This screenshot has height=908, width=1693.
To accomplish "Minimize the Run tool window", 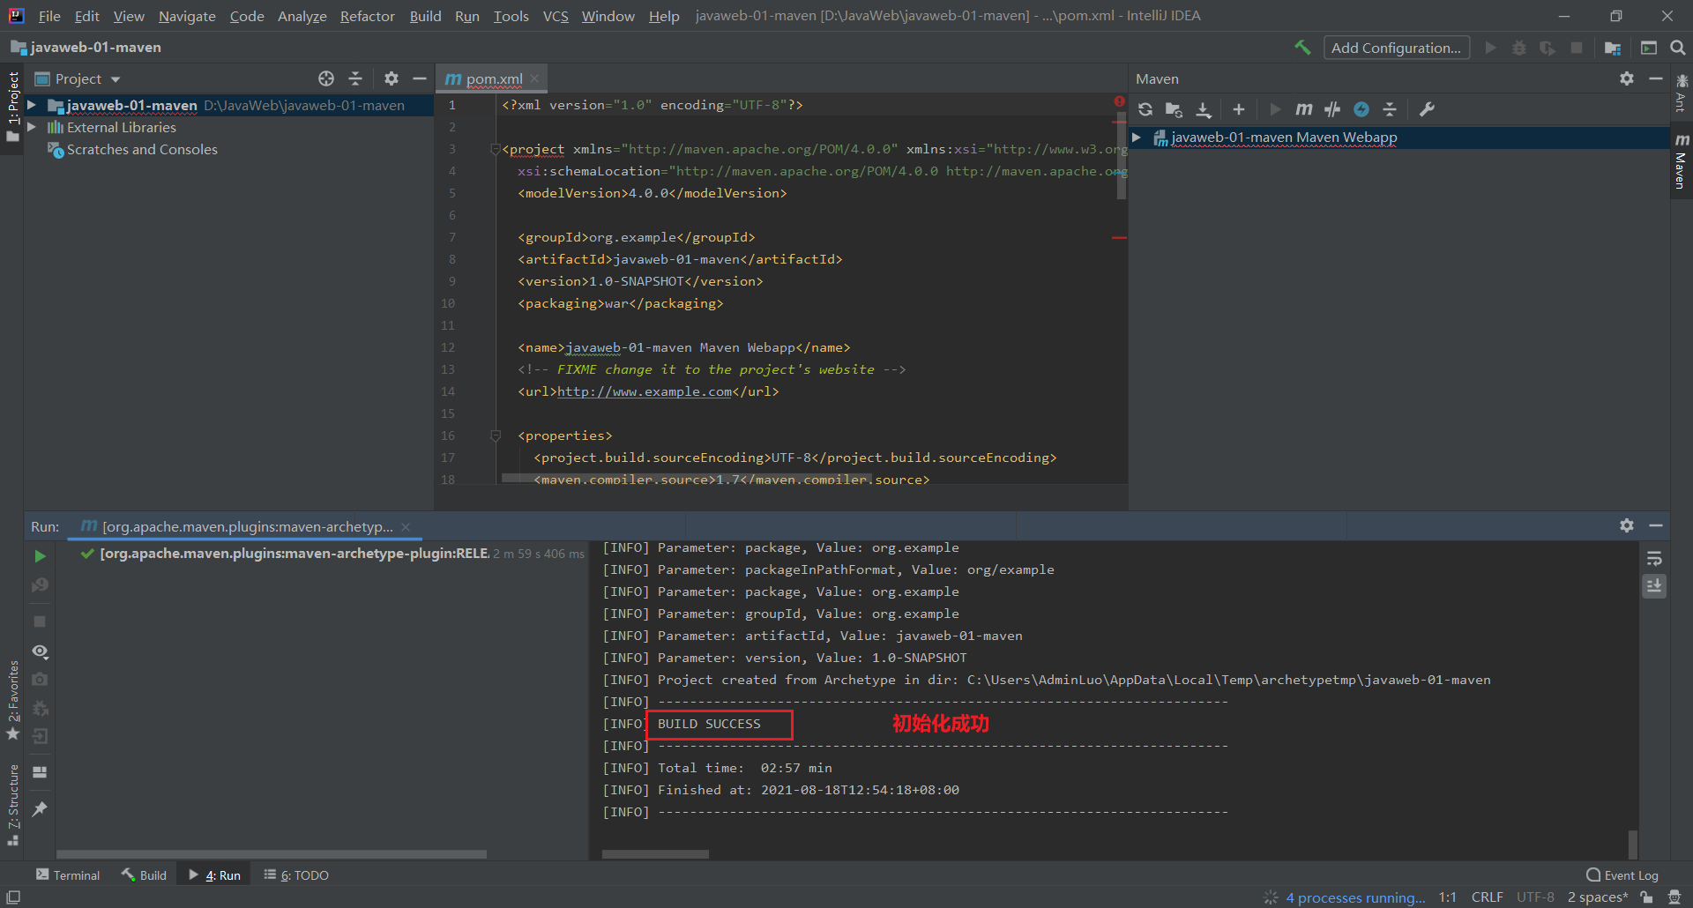I will 1656,525.
